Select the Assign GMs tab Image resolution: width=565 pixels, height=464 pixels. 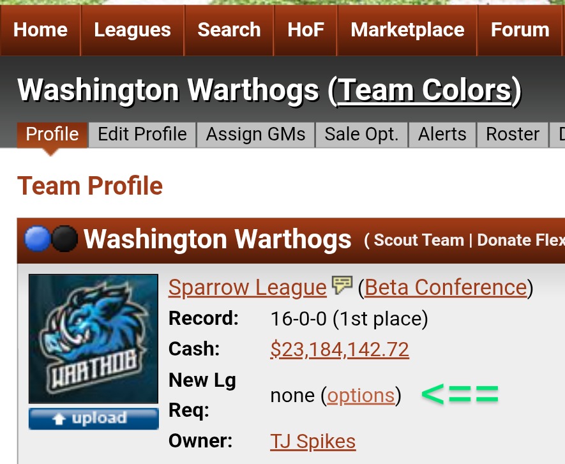coord(255,135)
